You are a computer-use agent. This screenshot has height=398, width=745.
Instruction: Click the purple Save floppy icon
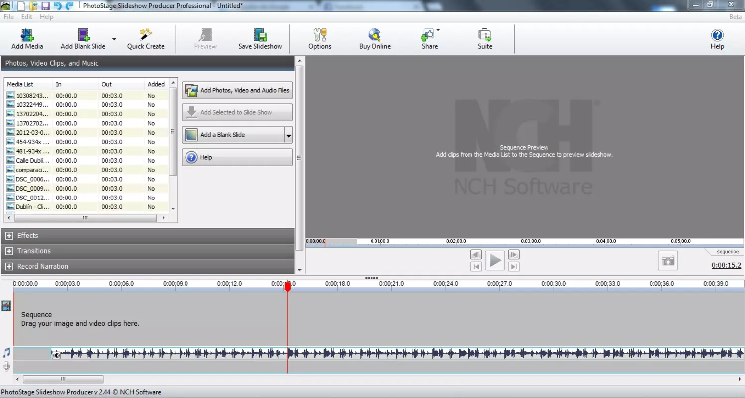click(x=45, y=6)
